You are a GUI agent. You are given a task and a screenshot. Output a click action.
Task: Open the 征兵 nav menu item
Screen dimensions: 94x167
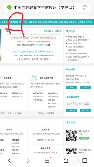click(61, 22)
